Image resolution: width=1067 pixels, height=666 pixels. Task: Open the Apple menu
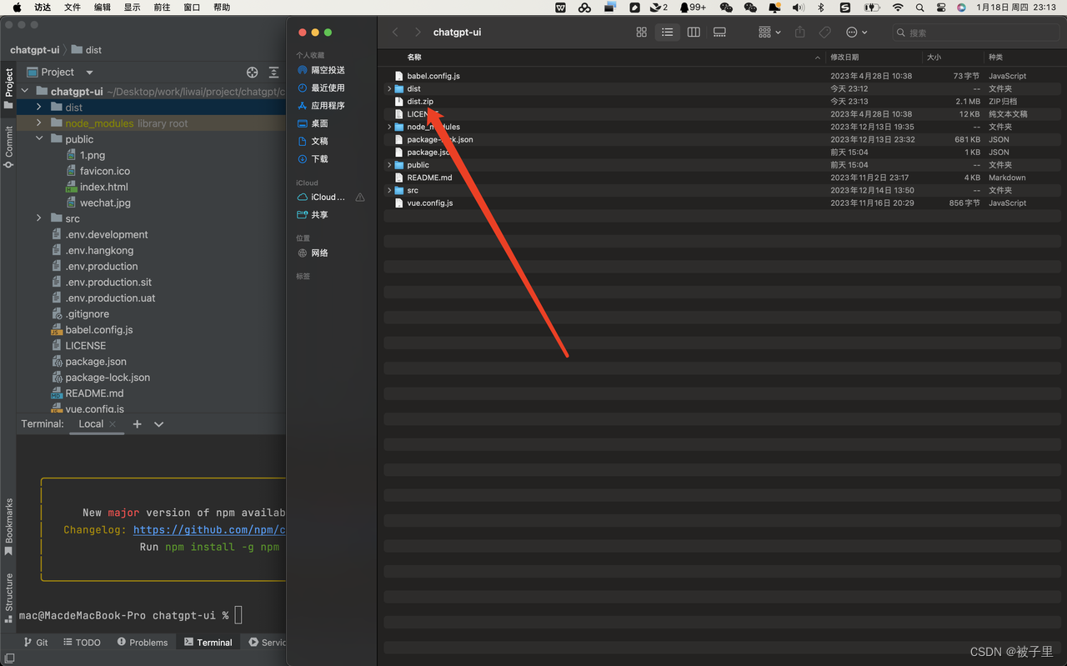pyautogui.click(x=17, y=8)
